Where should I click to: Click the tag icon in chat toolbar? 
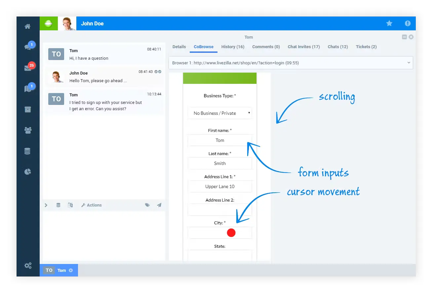pyautogui.click(x=147, y=205)
